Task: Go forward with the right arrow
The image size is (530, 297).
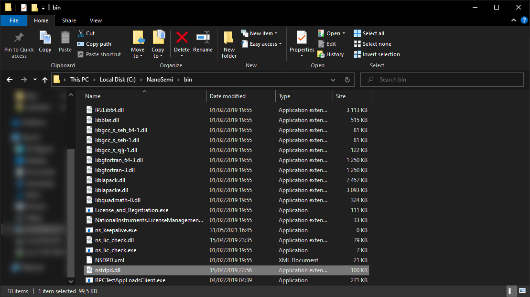Action: (x=24, y=80)
